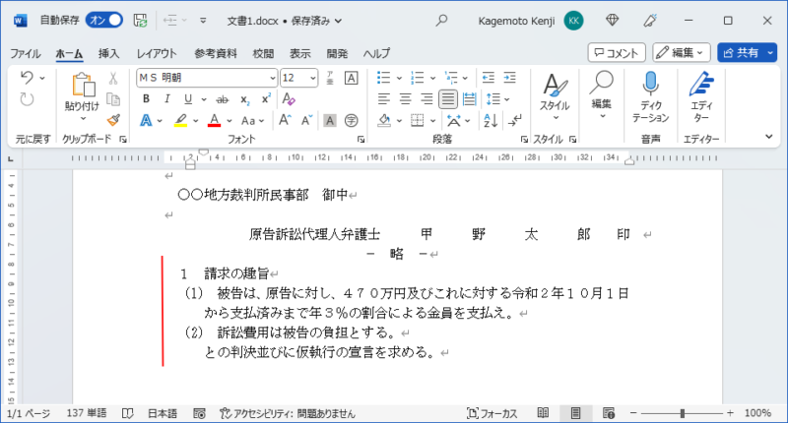The height and width of the screenshot is (423, 788).
Task: Click the bullets list icon
Action: click(x=383, y=78)
